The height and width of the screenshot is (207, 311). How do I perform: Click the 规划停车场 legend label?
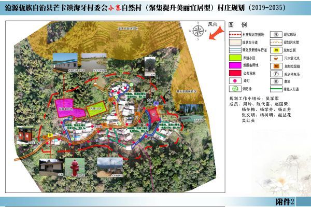pyautogui.click(x=292, y=74)
